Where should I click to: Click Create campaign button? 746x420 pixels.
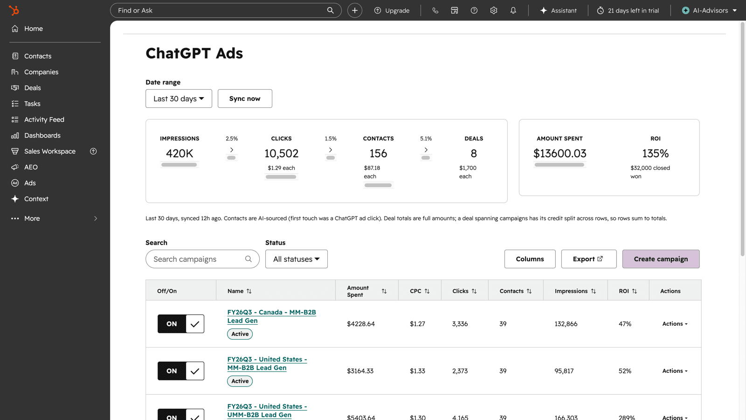661,259
